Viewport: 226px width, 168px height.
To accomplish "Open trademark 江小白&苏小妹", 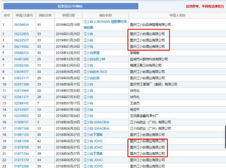I will [94, 59].
